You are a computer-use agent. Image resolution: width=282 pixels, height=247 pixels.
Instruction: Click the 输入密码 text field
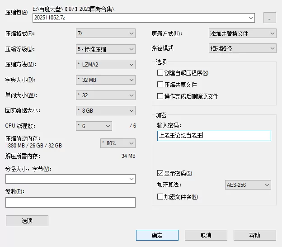214,136
